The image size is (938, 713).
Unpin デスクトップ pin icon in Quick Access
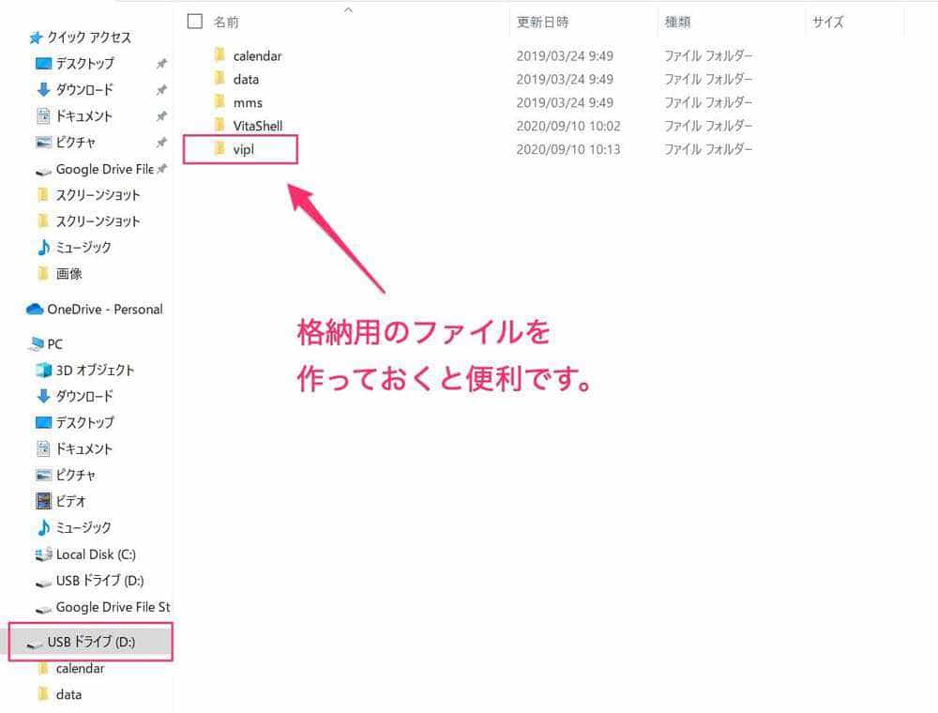(x=161, y=64)
